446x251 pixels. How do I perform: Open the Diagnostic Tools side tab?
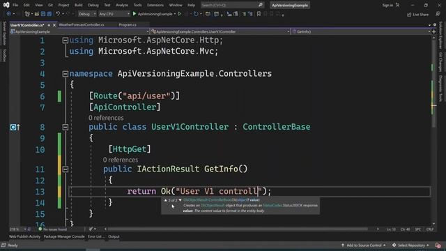(440, 89)
